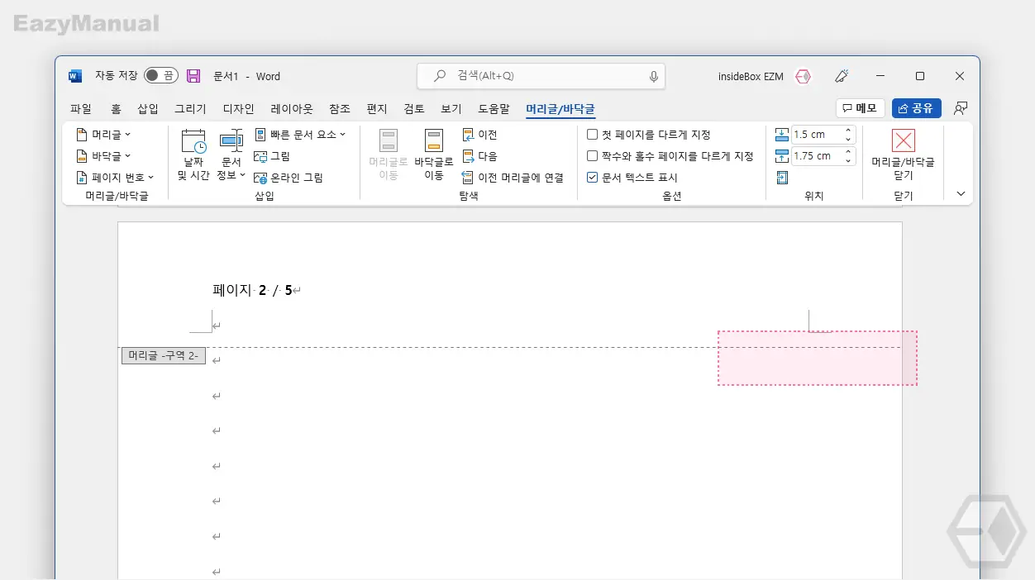This screenshot has width=1035, height=580.
Task: Insert 날짜 및 시간 date and time
Action: click(x=193, y=155)
